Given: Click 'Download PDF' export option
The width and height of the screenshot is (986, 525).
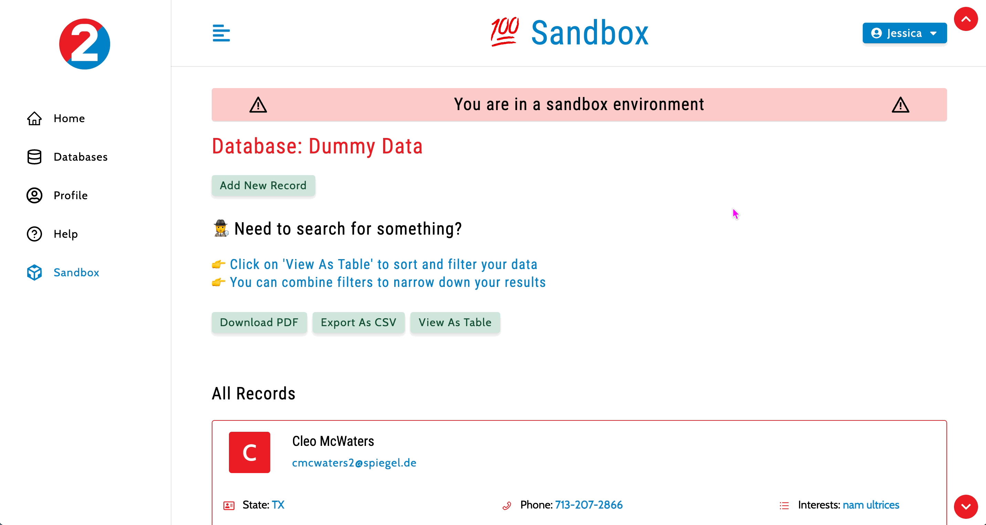Looking at the screenshot, I should pos(259,322).
